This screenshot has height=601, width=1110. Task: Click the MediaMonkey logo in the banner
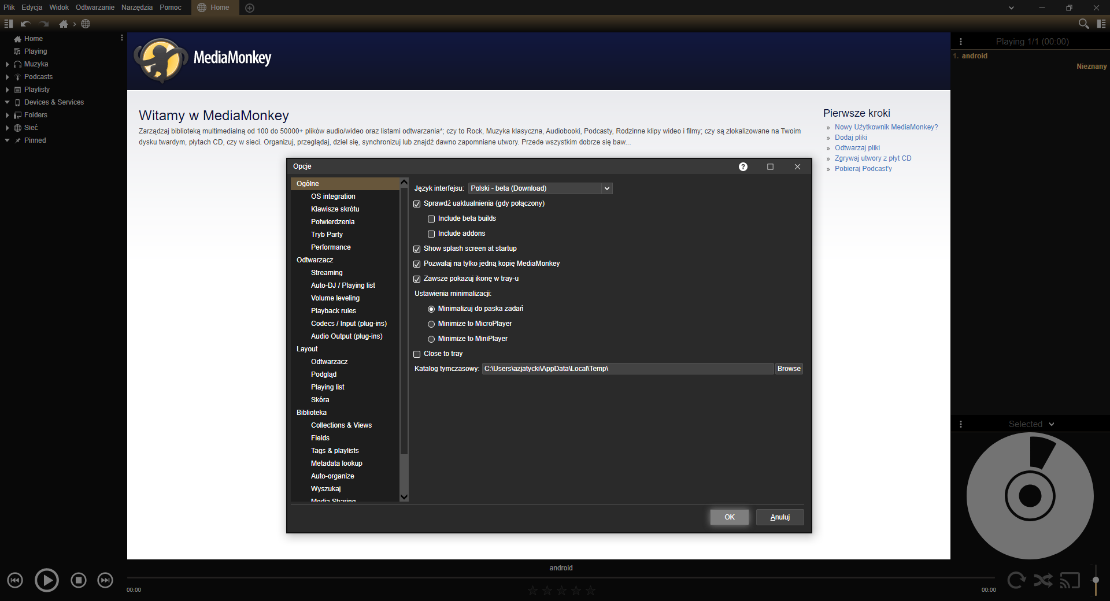pos(203,60)
